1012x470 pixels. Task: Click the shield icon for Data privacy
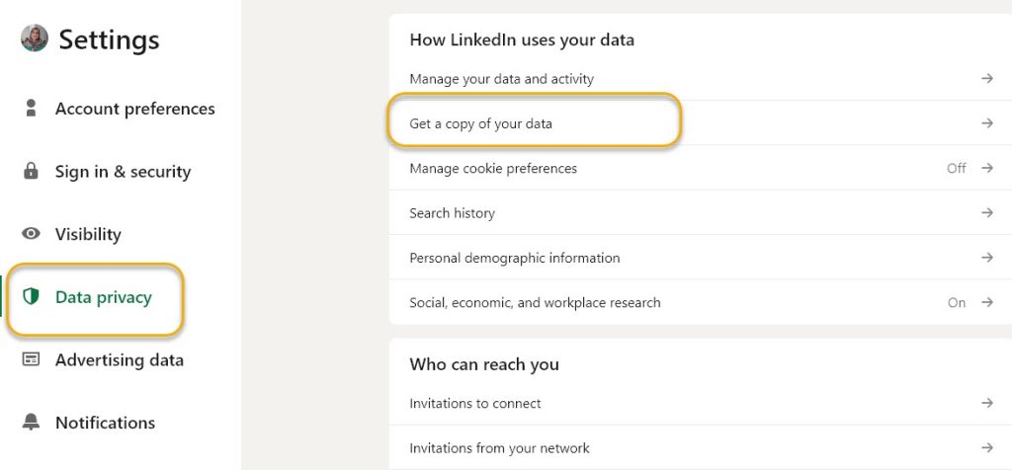point(31,297)
